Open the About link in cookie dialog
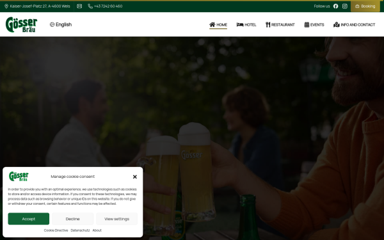Screen dimensions: 384x240 tap(97, 230)
